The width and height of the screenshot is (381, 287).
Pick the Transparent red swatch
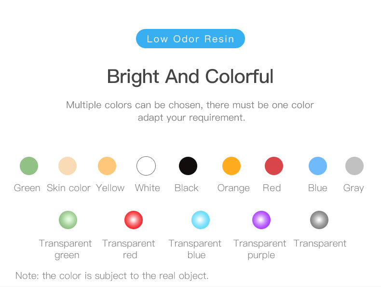pyautogui.click(x=134, y=220)
